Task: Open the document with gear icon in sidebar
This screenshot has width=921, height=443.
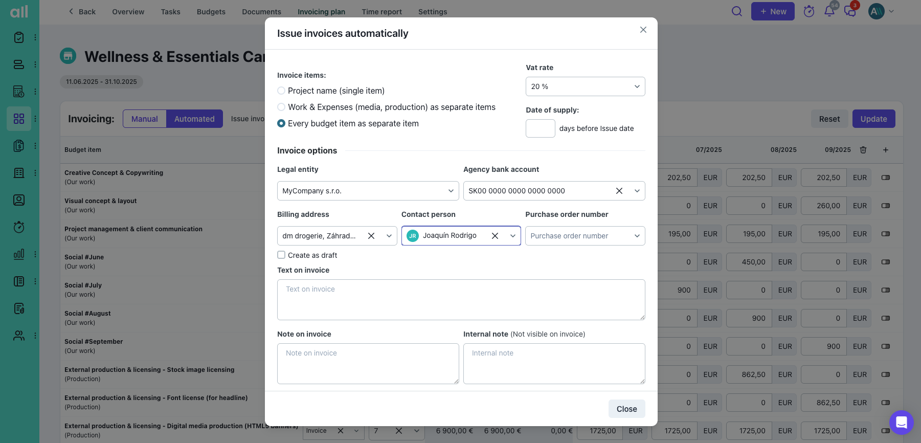Action: pyautogui.click(x=19, y=308)
